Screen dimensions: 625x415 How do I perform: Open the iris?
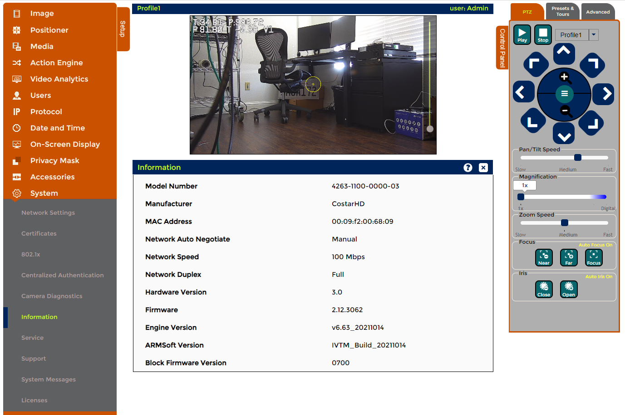(569, 289)
